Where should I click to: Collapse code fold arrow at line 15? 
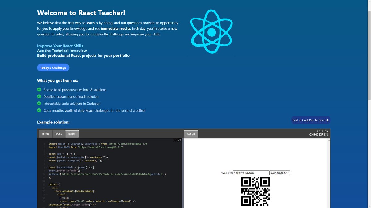[47, 191]
